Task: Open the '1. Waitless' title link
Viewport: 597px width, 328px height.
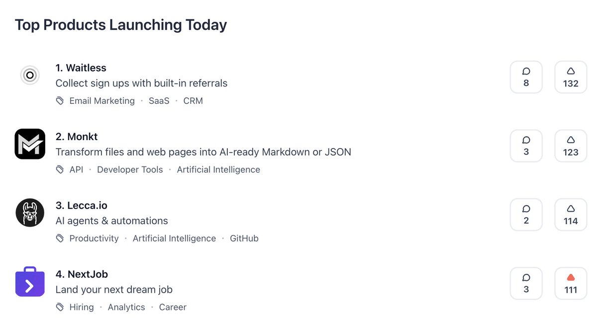Action: (x=81, y=68)
